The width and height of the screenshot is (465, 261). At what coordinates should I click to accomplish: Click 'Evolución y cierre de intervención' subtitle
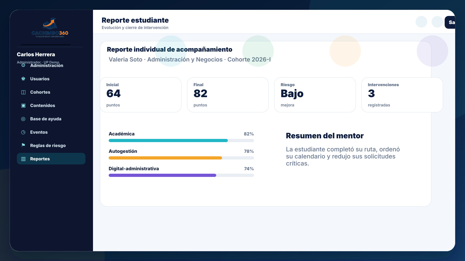135,28
